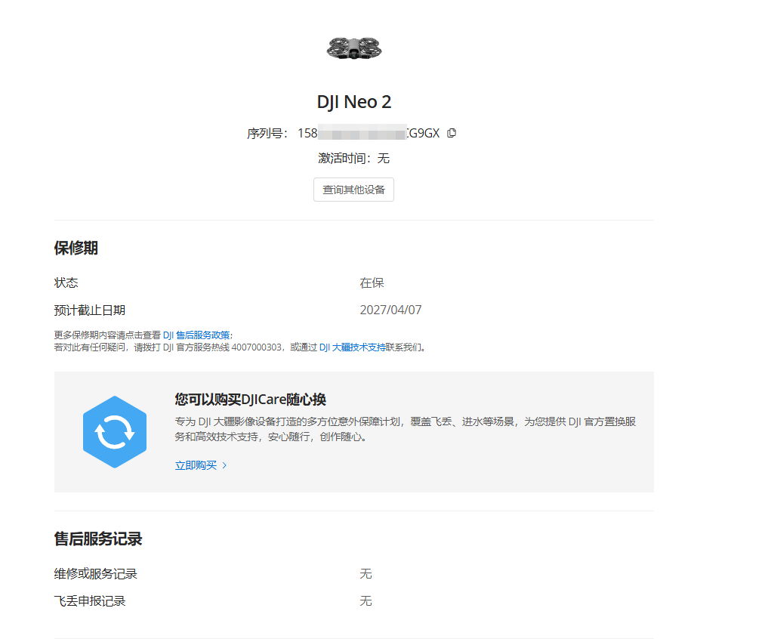Click warranty status value 在保
The image size is (765, 639).
tap(372, 283)
